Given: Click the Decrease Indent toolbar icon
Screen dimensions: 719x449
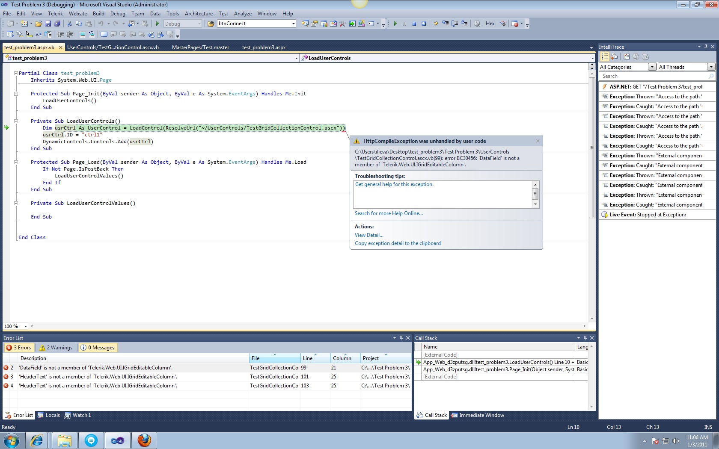Looking at the screenshot, I should [x=61, y=34].
